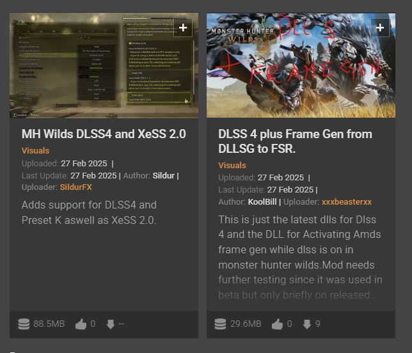Click the 29.6MB file size database icon
The height and width of the screenshot is (353, 412).
220,324
